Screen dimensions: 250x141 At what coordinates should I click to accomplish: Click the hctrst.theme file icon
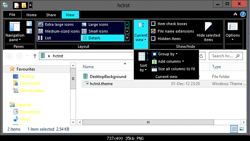(86, 83)
